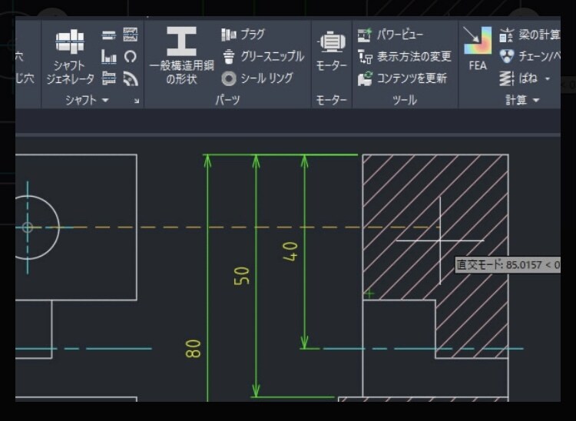
Task: Click the hatched section icon in Shaft panel
Action: (x=131, y=35)
